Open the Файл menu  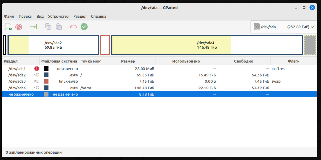tap(9, 16)
